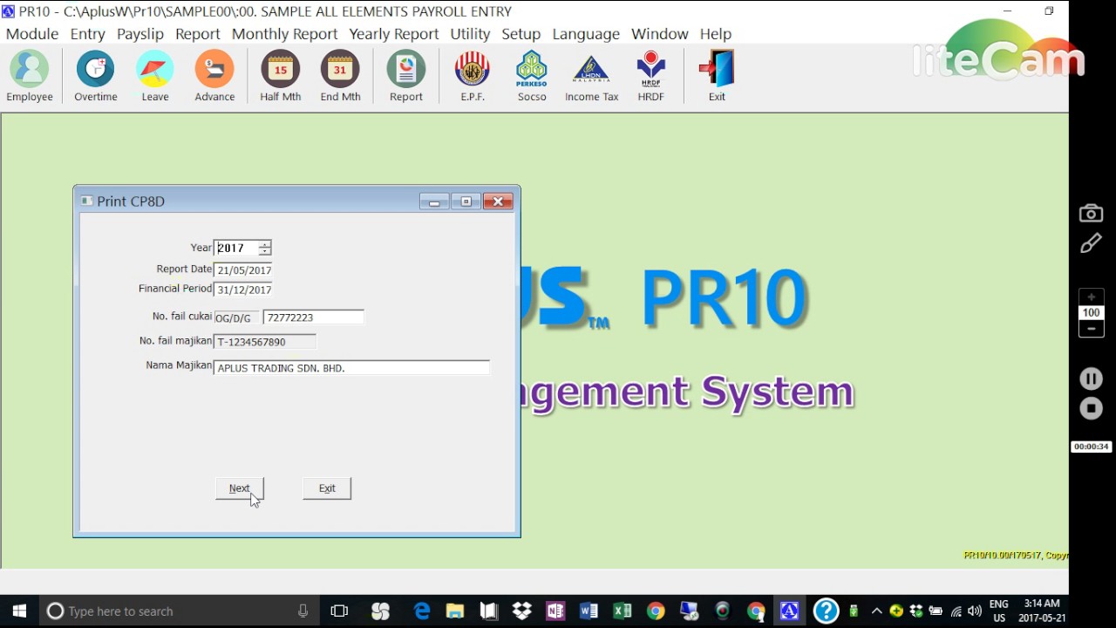Open Microsoft Edge from taskbar
Viewport: 1116px width, 628px height.
[422, 611]
